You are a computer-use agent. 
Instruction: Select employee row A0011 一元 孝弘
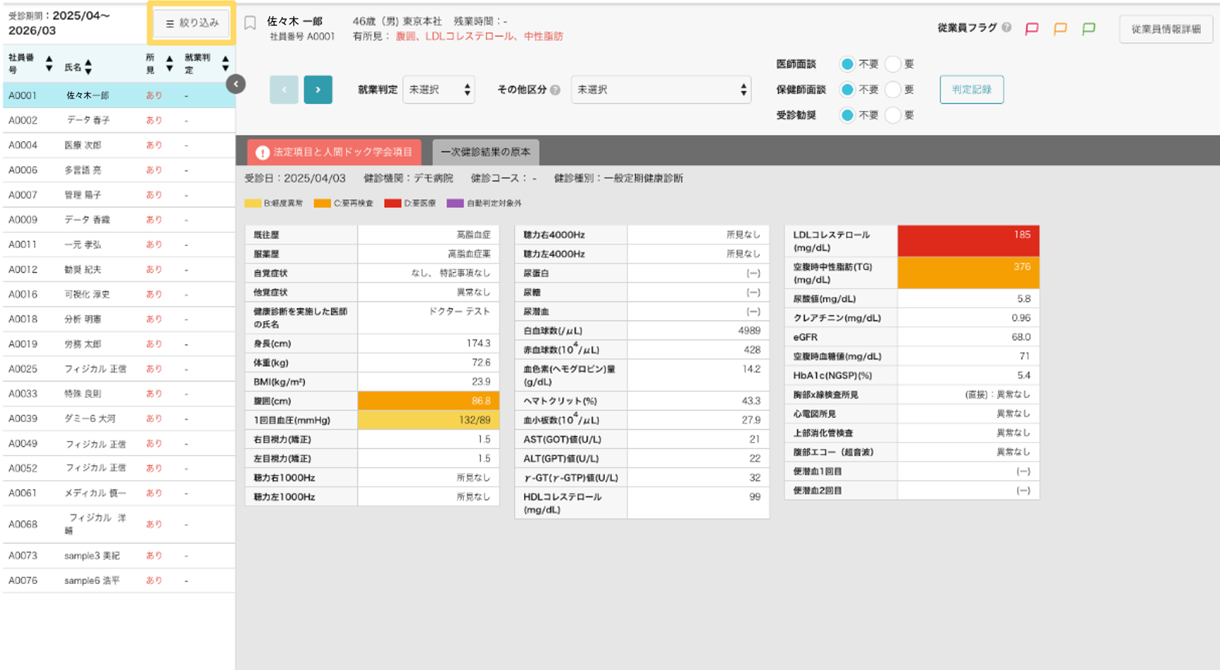(x=119, y=244)
